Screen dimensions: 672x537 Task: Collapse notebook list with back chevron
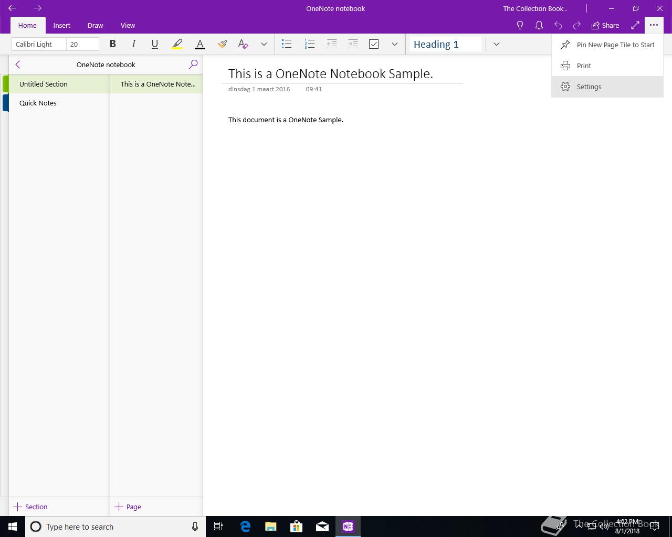pyautogui.click(x=18, y=65)
